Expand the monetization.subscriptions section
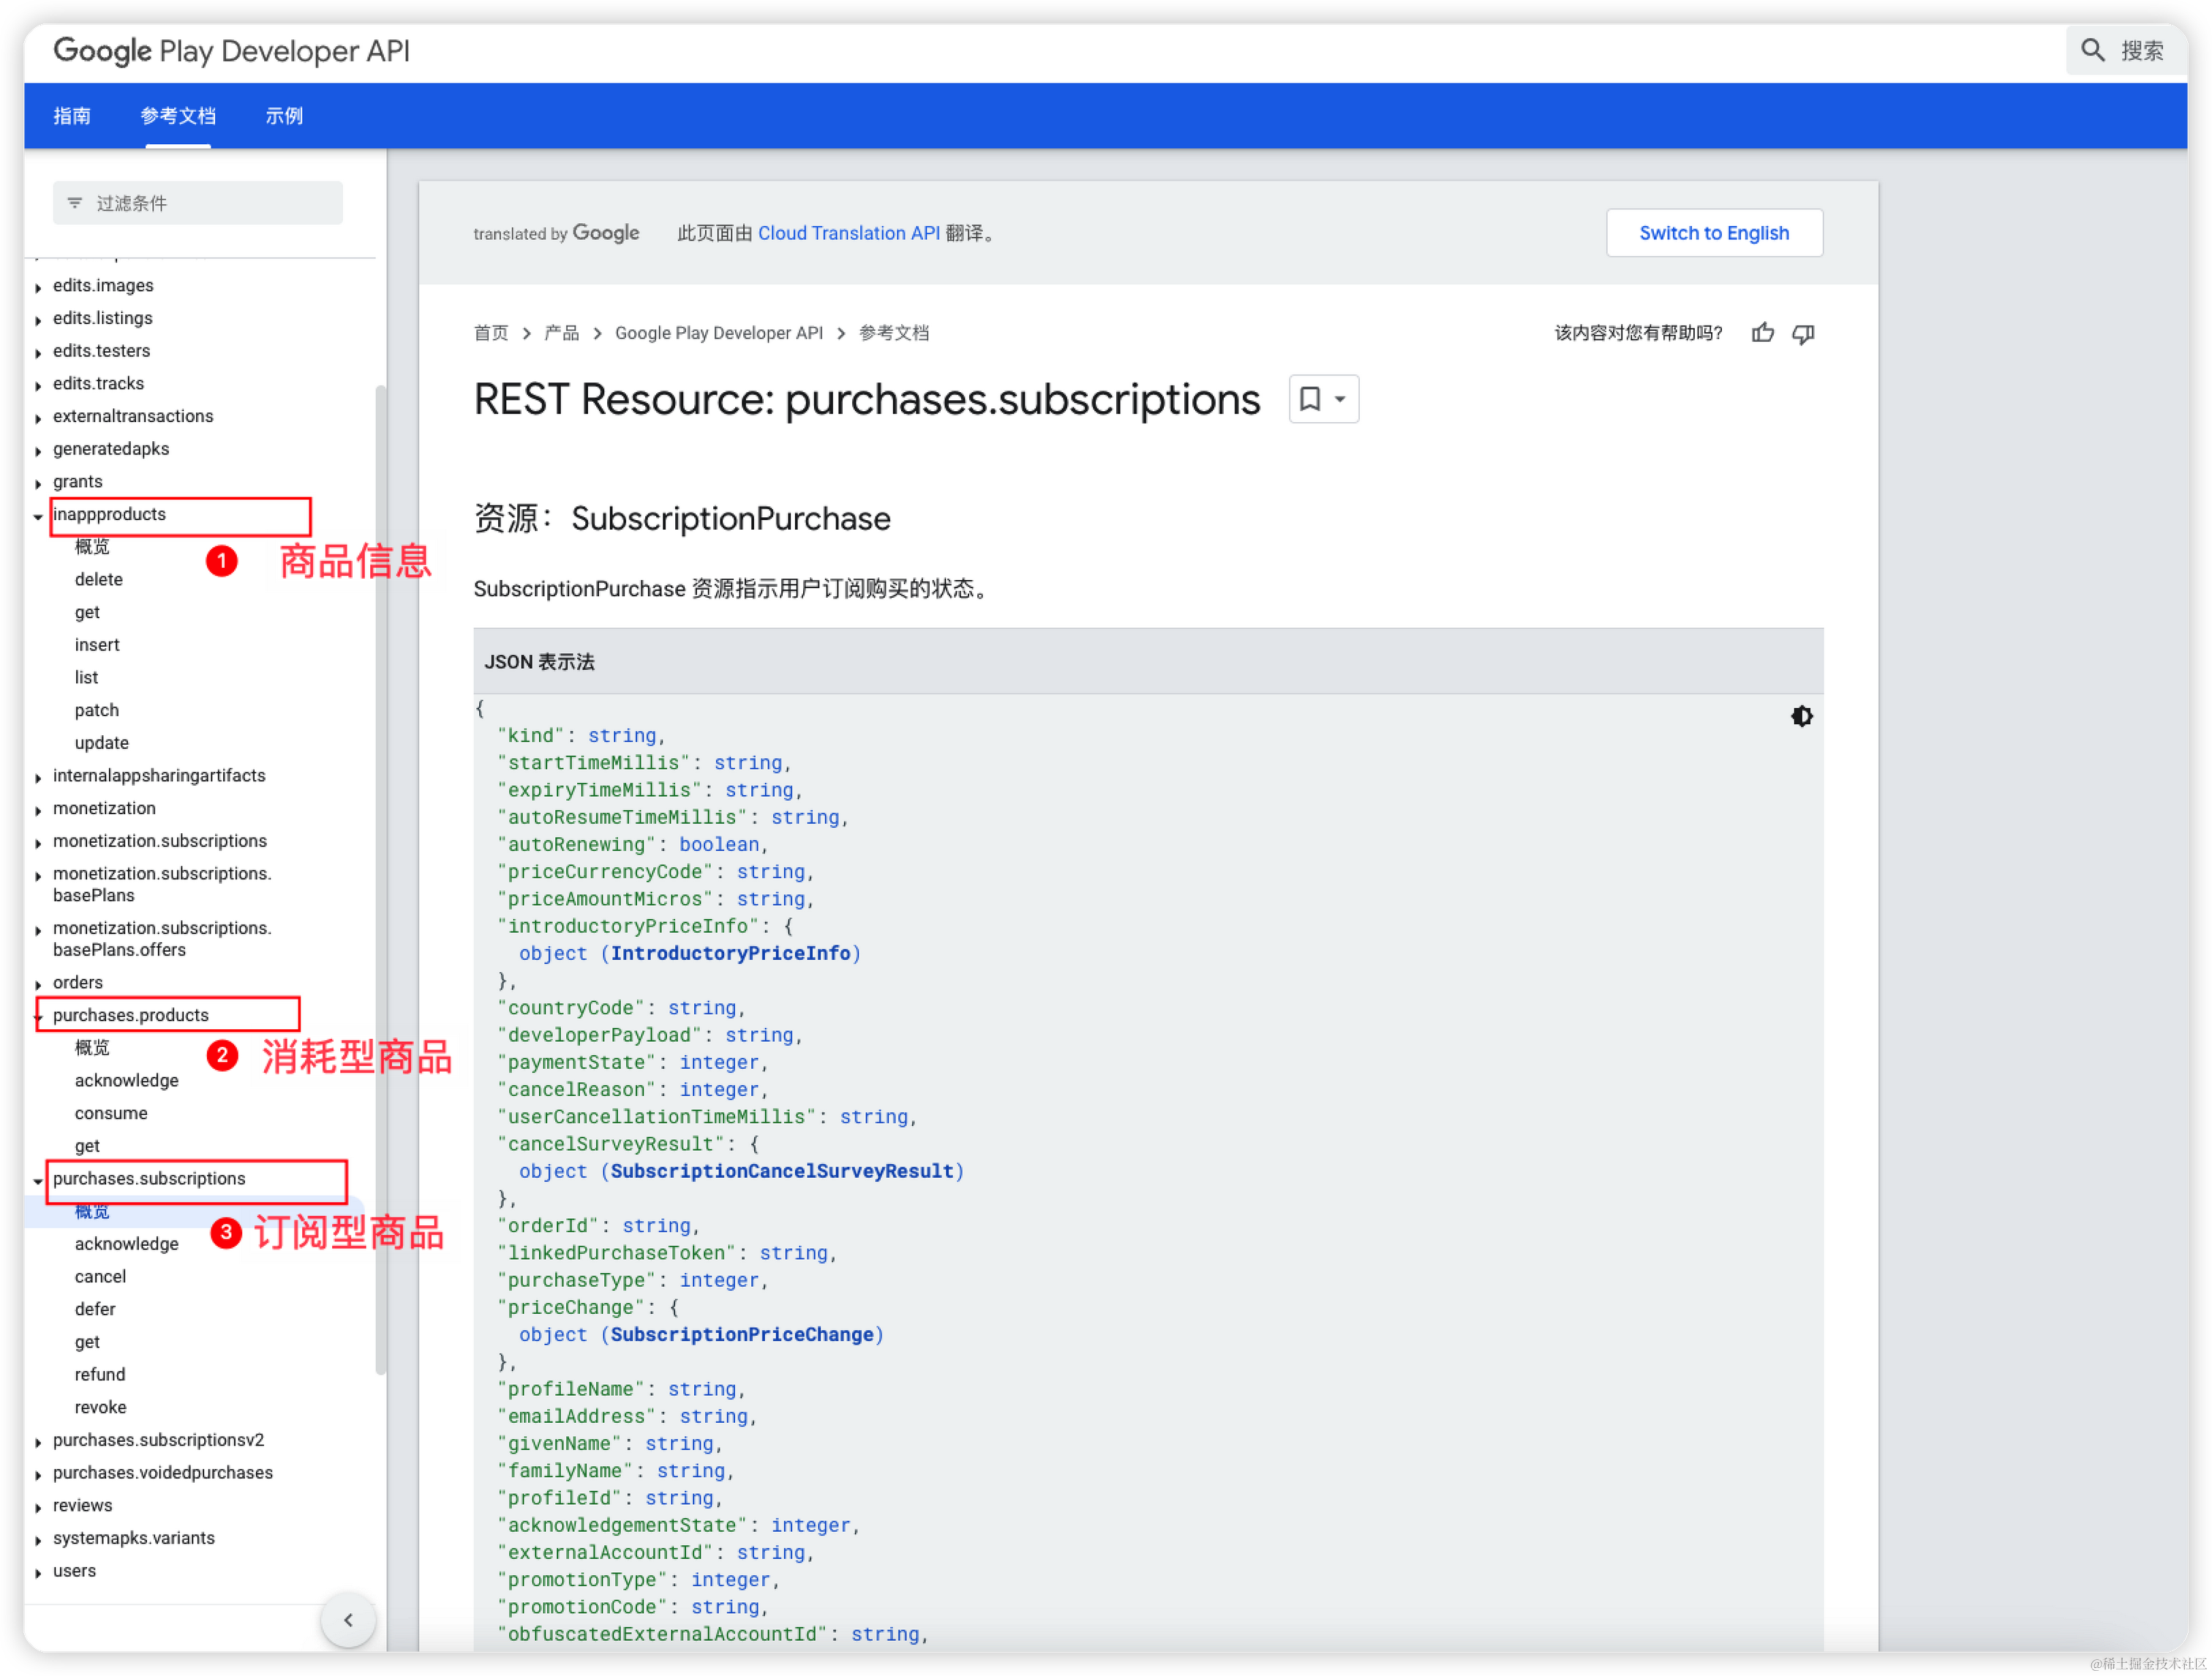 [x=38, y=843]
